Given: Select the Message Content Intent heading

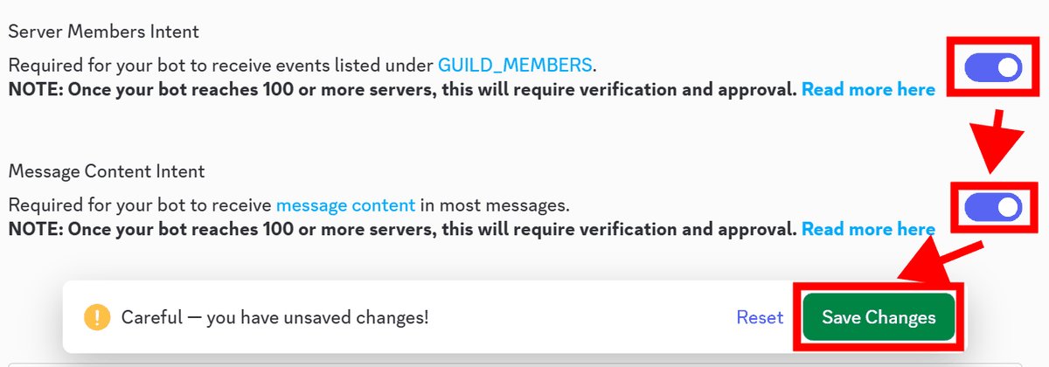Looking at the screenshot, I should tap(107, 171).
